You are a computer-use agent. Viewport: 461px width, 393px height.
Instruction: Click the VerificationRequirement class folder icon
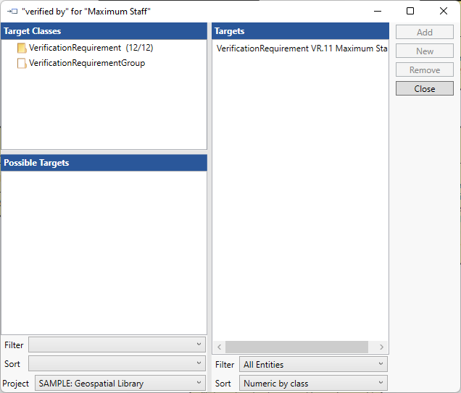pyautogui.click(x=22, y=48)
